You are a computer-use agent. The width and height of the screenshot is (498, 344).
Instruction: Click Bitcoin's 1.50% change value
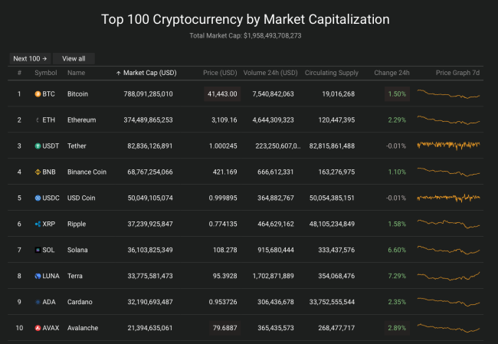click(397, 94)
